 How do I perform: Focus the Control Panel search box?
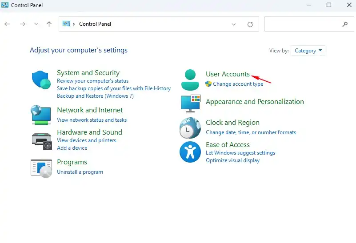coord(309,24)
